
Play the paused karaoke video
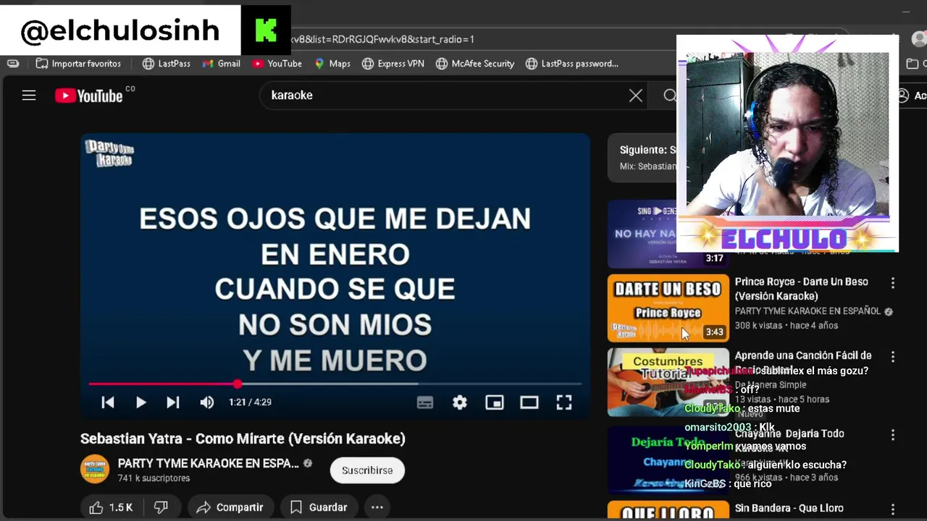click(x=140, y=402)
